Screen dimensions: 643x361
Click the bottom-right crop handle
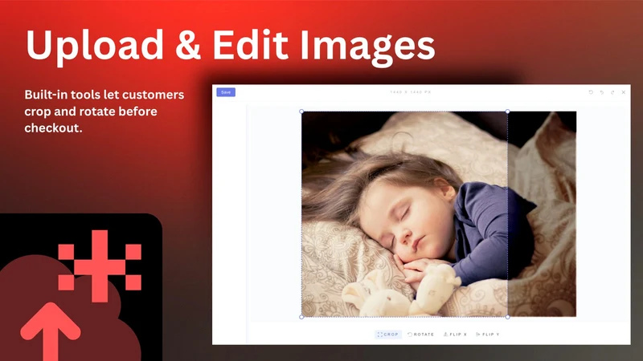coord(508,317)
